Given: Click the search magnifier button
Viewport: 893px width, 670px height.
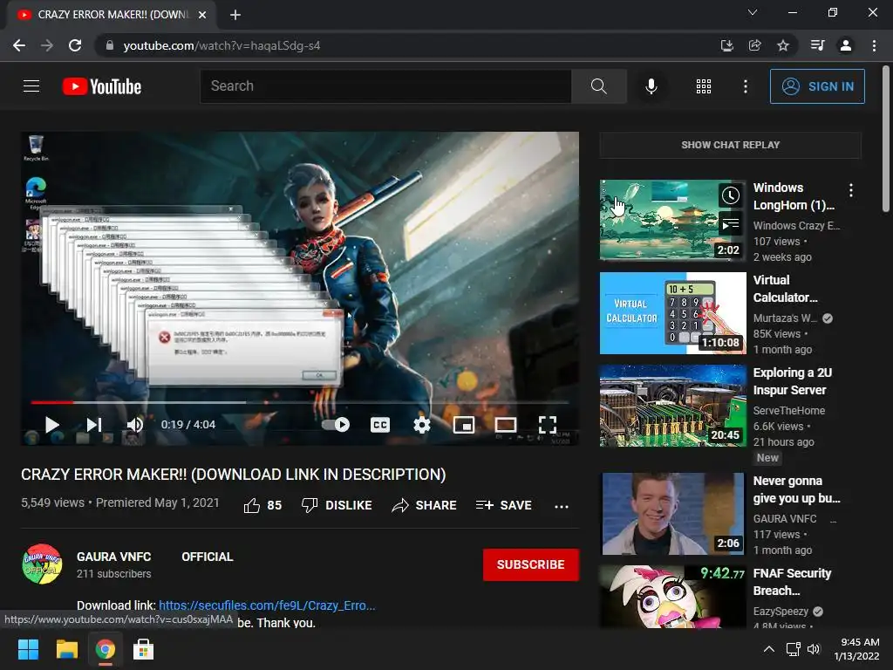Looking at the screenshot, I should tap(598, 86).
